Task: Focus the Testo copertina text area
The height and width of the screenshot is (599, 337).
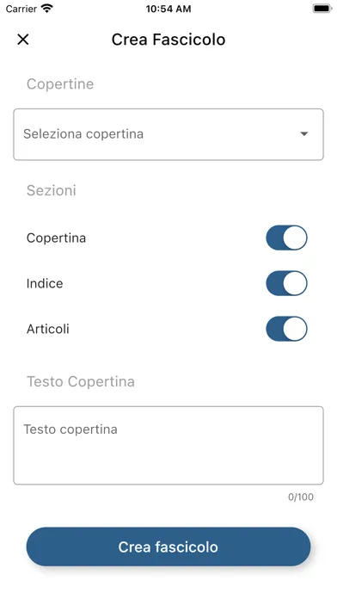Action: pos(168,446)
